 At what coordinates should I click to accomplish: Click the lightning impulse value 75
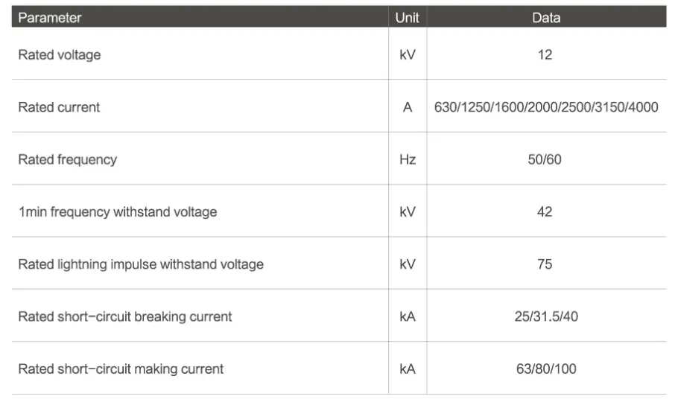click(x=545, y=264)
